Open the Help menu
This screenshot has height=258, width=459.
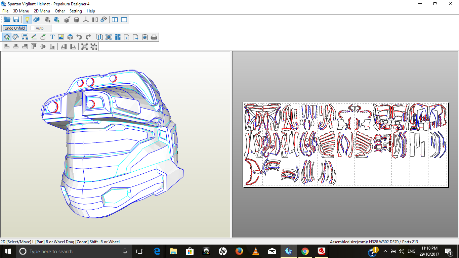[91, 11]
